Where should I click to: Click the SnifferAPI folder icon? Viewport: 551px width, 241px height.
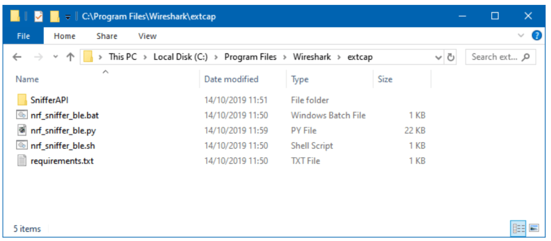coord(22,100)
